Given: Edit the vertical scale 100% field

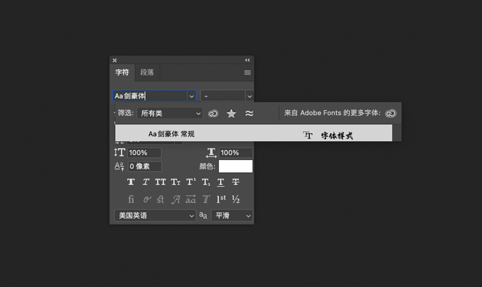Looking at the screenshot, I should point(144,153).
